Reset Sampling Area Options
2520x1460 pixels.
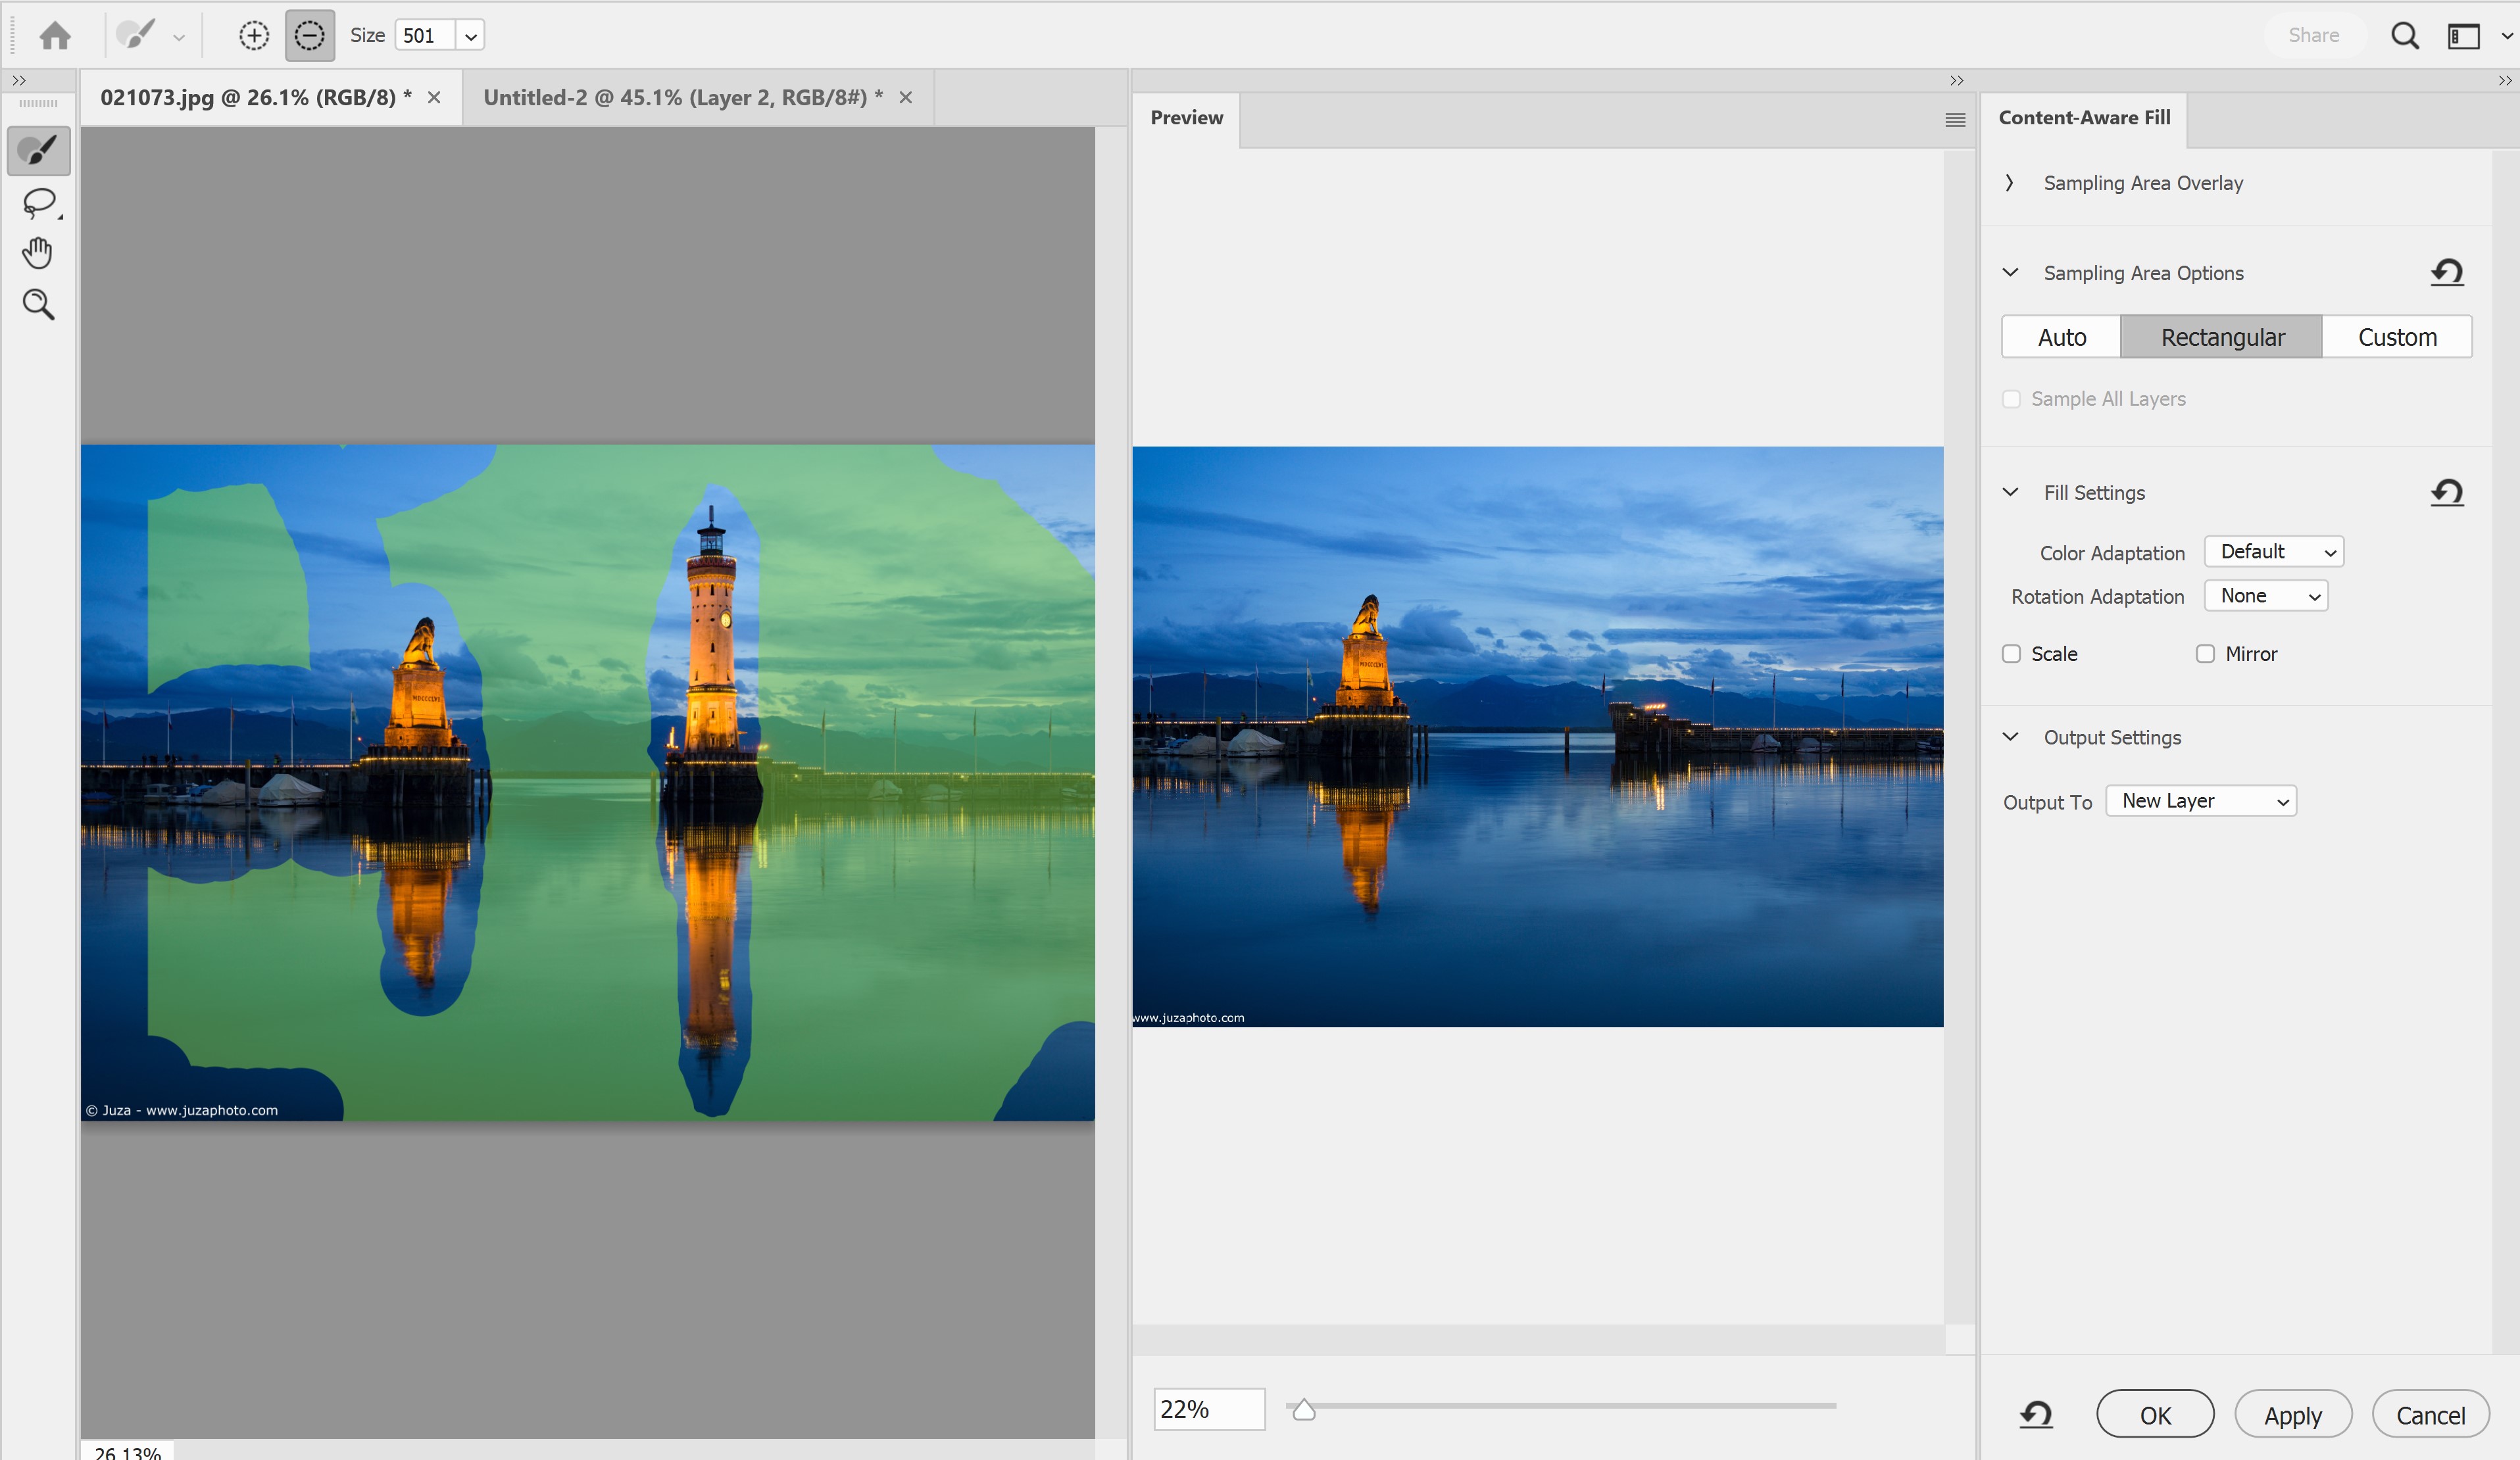coord(2446,273)
